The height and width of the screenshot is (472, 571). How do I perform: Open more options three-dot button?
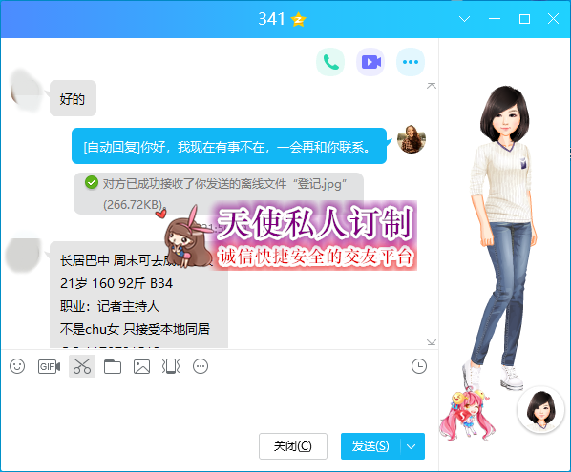click(x=411, y=62)
